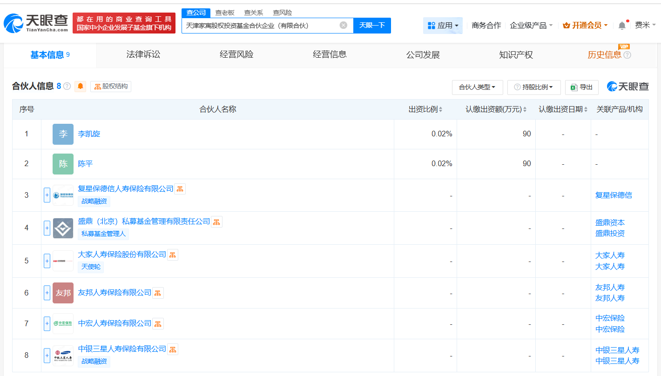
Task: Switch to the 法律诉讼 tab
Action: click(x=142, y=54)
